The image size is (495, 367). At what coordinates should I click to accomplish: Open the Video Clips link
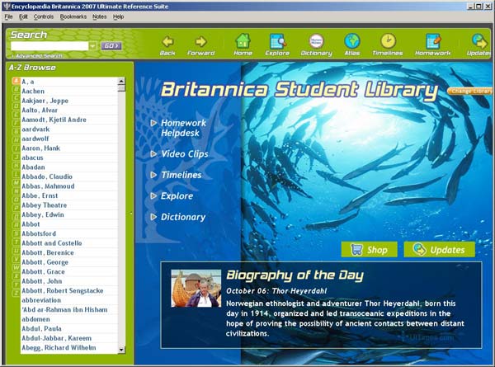pyautogui.click(x=185, y=154)
